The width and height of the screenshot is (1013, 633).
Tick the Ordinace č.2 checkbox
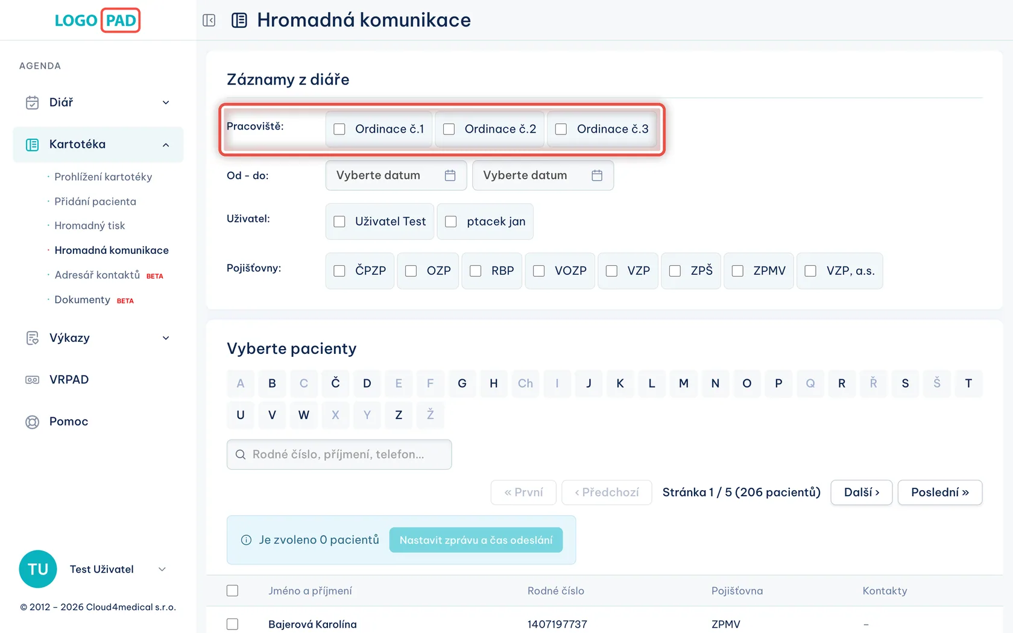pos(449,129)
